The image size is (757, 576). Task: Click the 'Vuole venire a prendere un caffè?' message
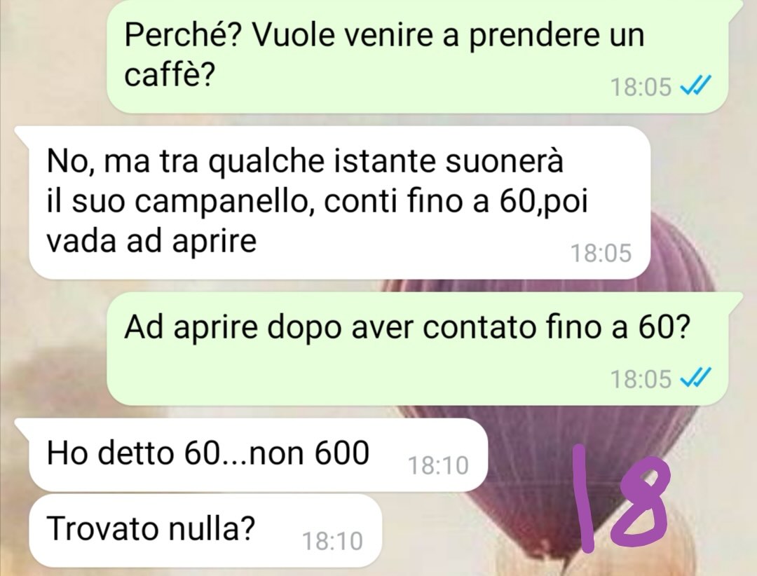point(417,56)
